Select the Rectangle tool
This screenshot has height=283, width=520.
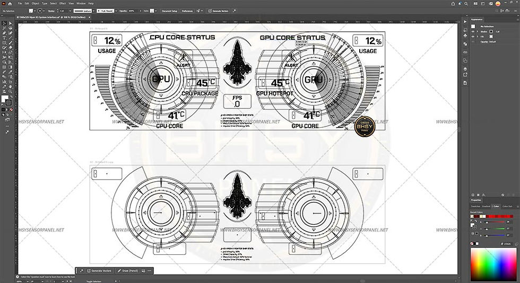coord(4,42)
